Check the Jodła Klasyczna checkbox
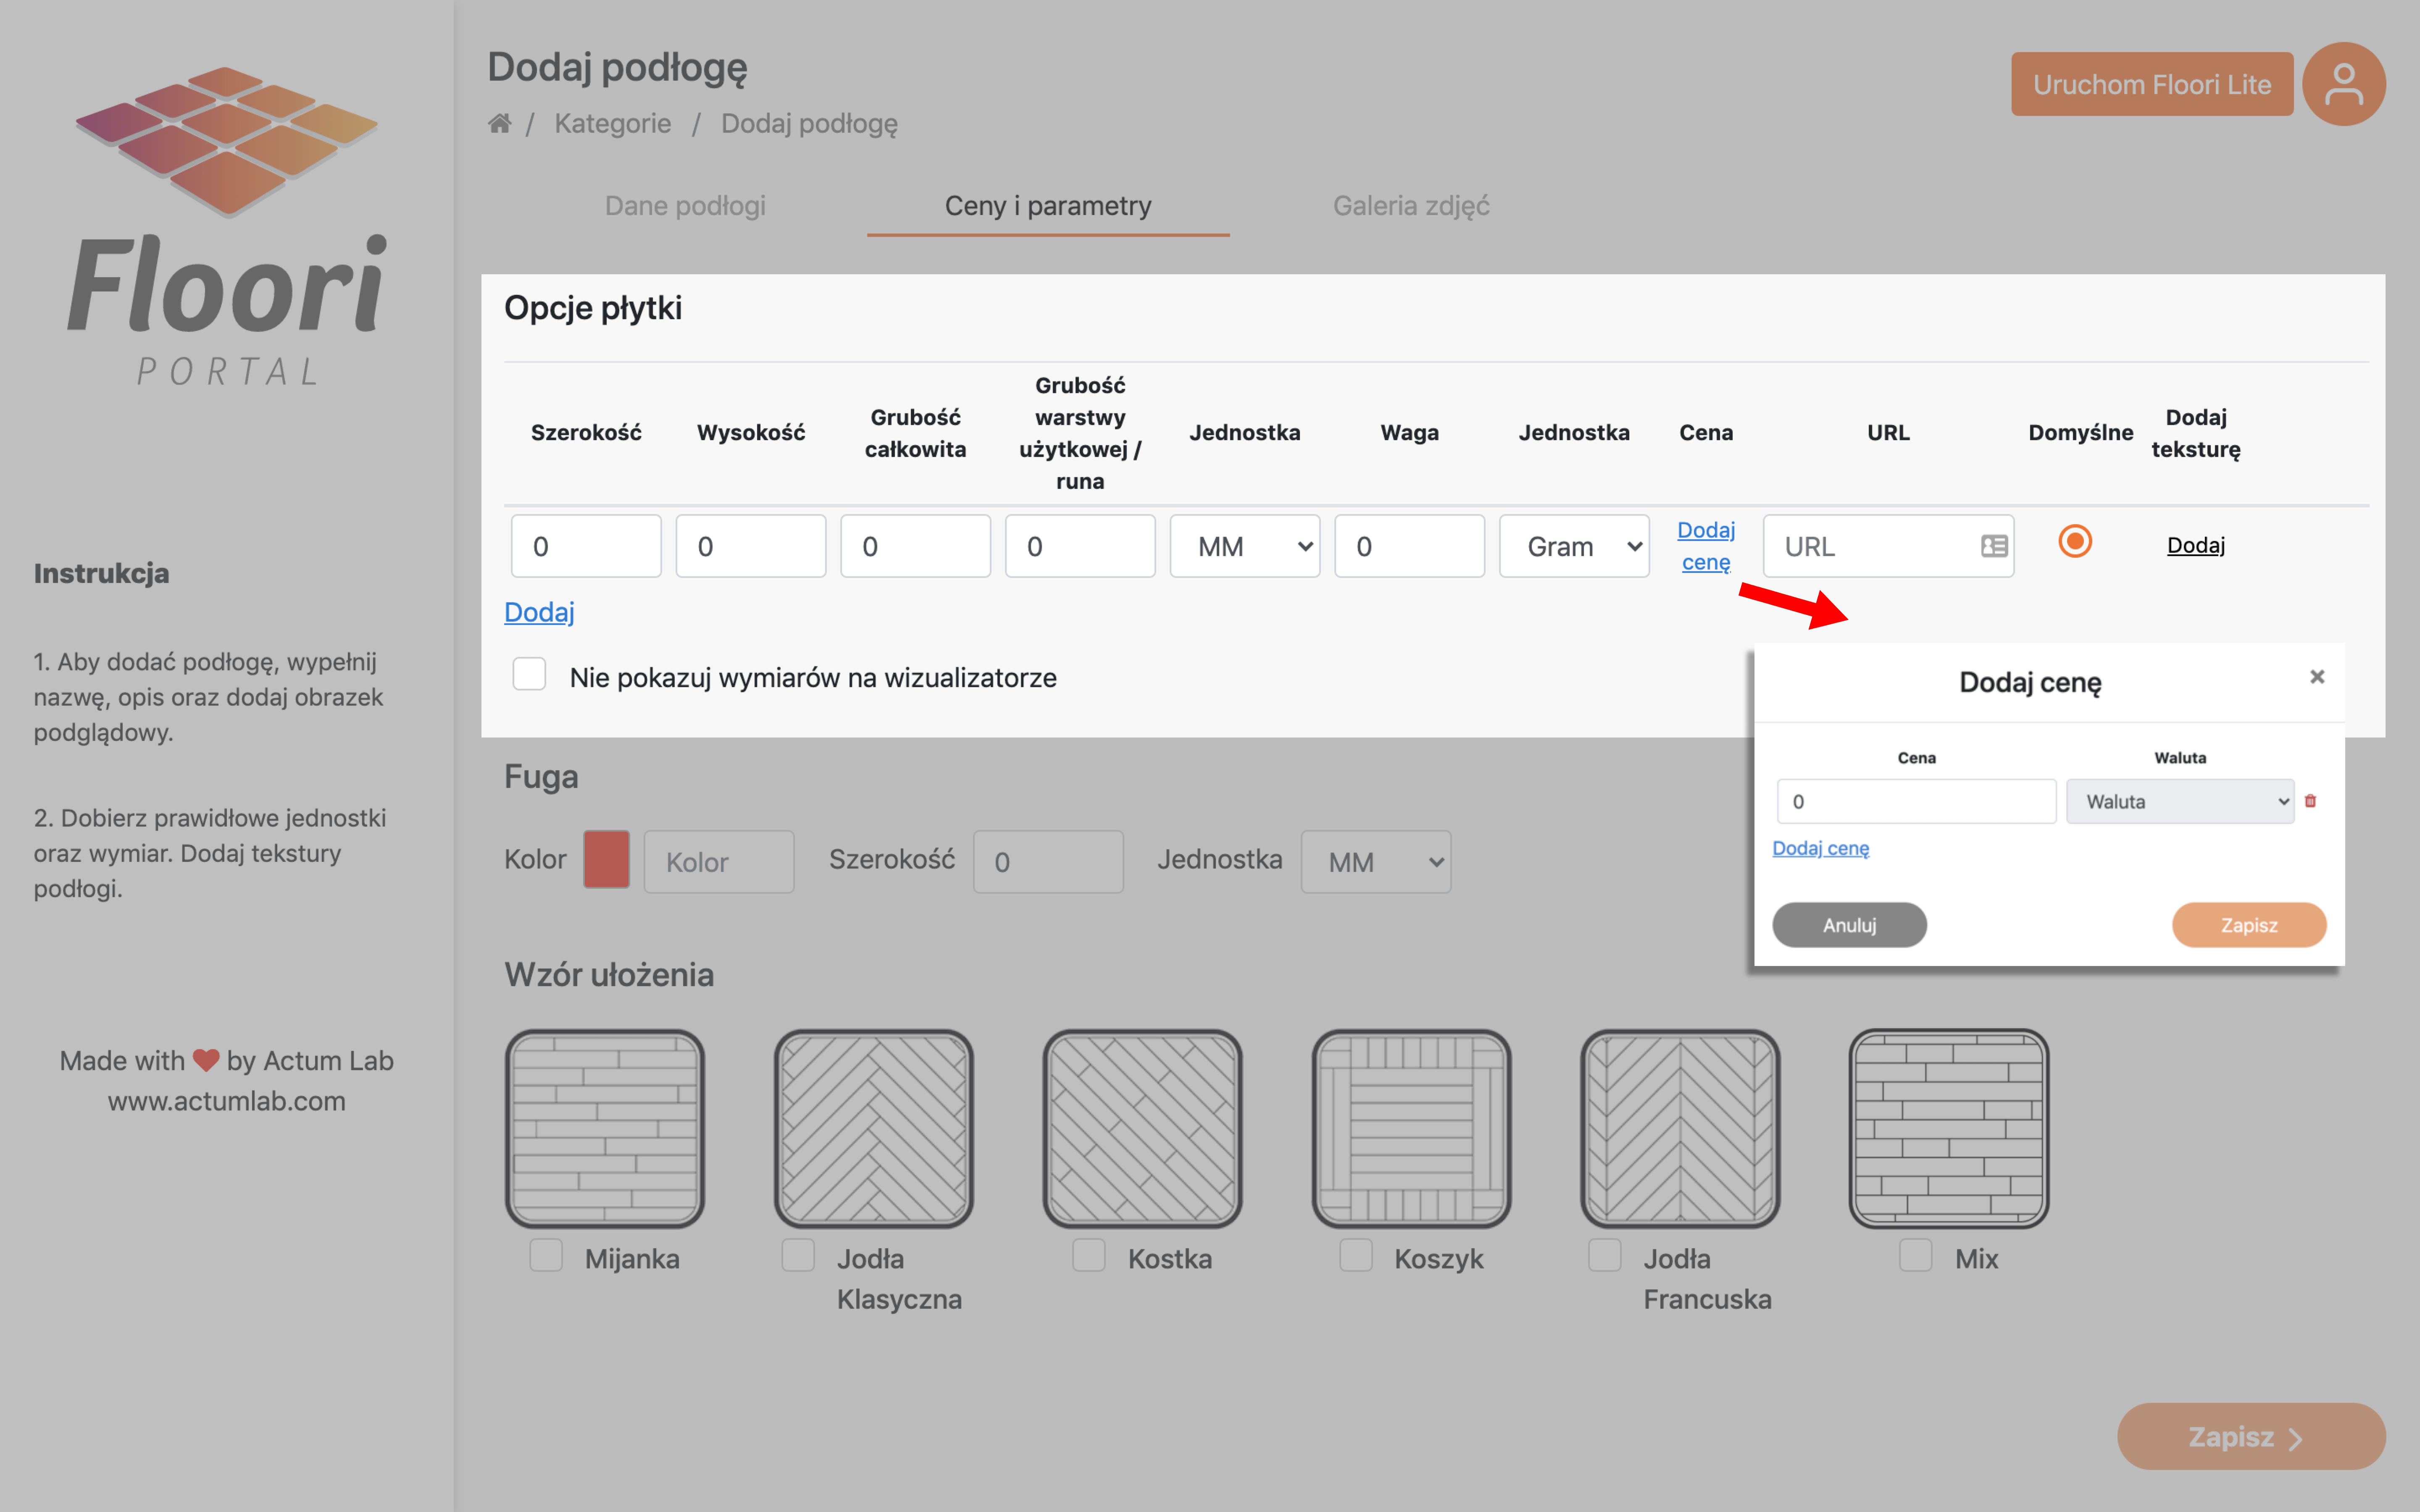Image resolution: width=2420 pixels, height=1512 pixels. point(798,1255)
